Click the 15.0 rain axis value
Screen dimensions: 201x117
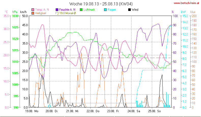[185, 16]
